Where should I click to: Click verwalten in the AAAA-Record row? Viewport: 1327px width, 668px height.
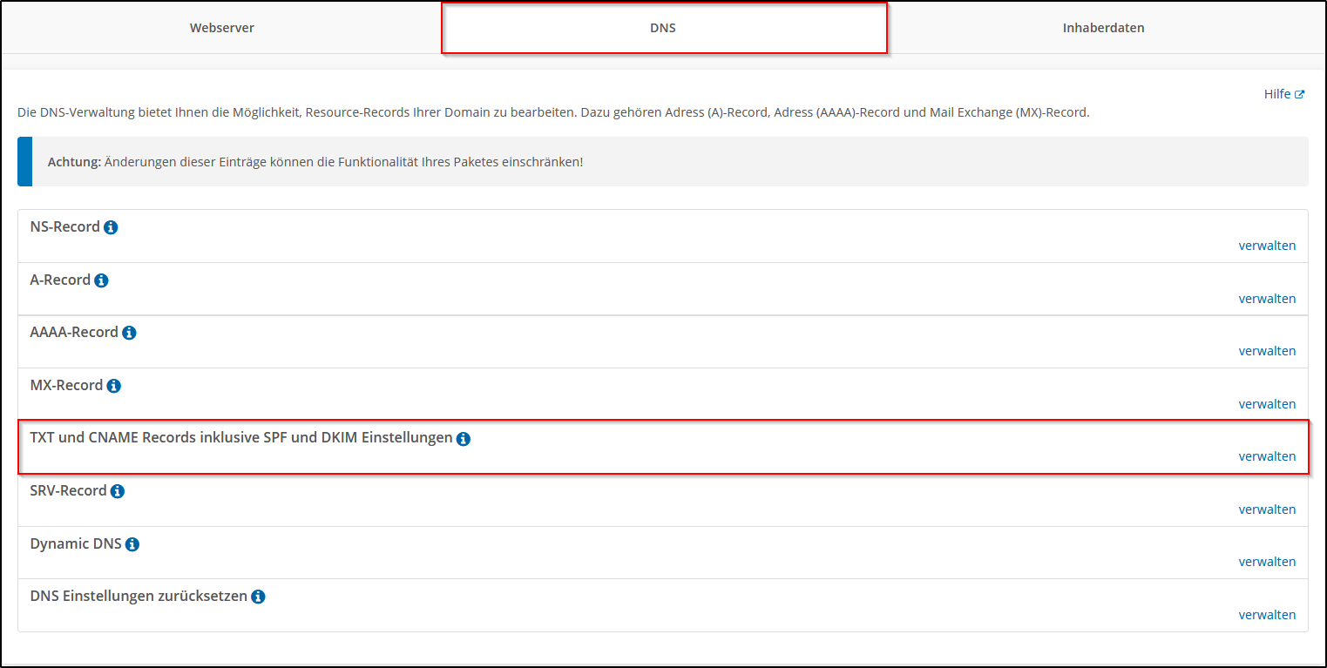tap(1267, 351)
